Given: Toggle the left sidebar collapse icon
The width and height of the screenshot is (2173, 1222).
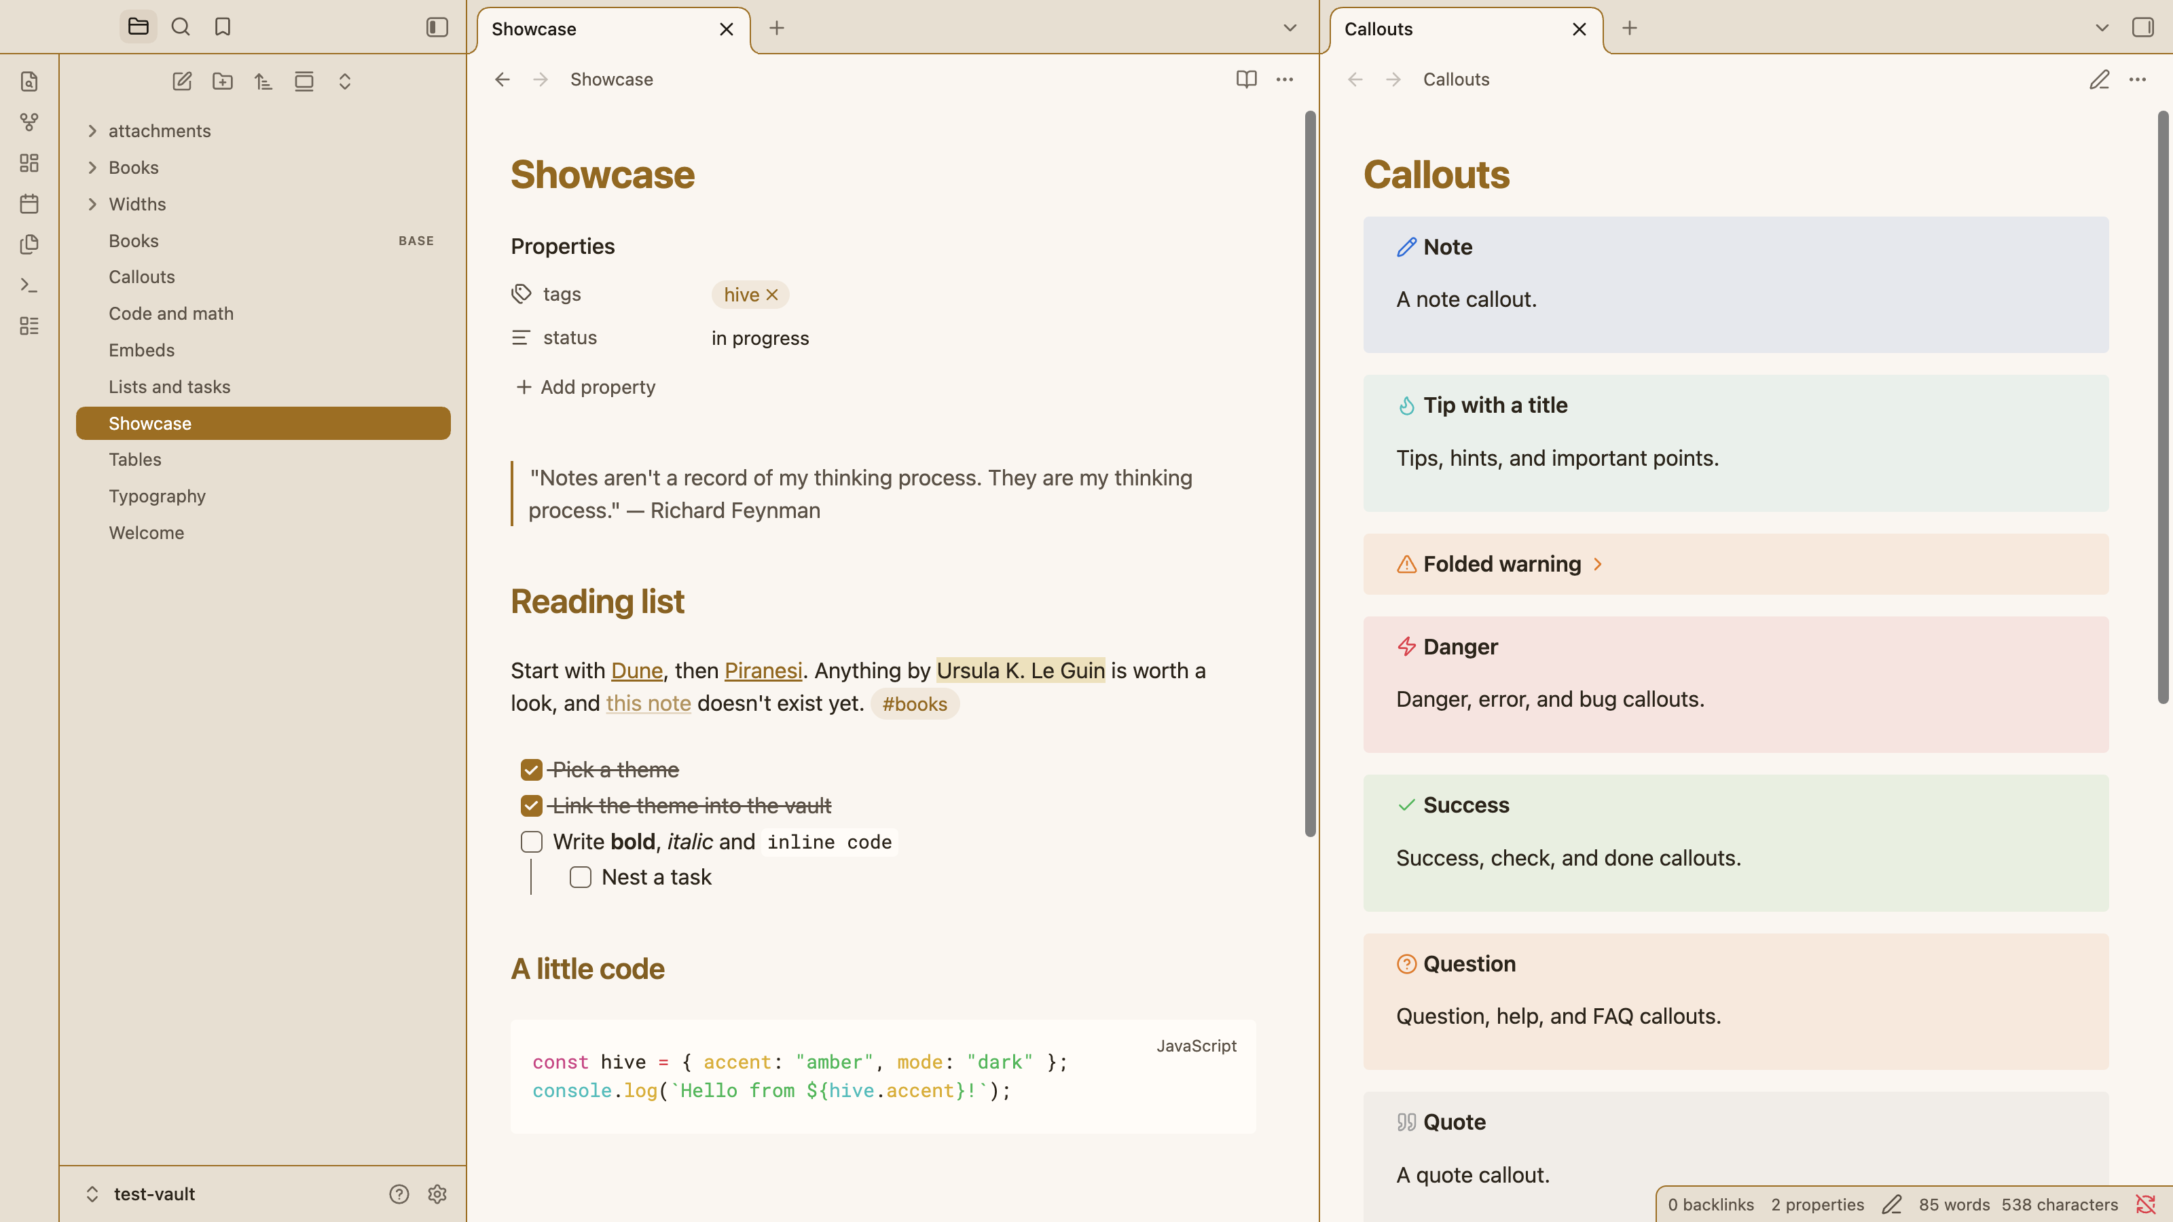Looking at the screenshot, I should [437, 27].
